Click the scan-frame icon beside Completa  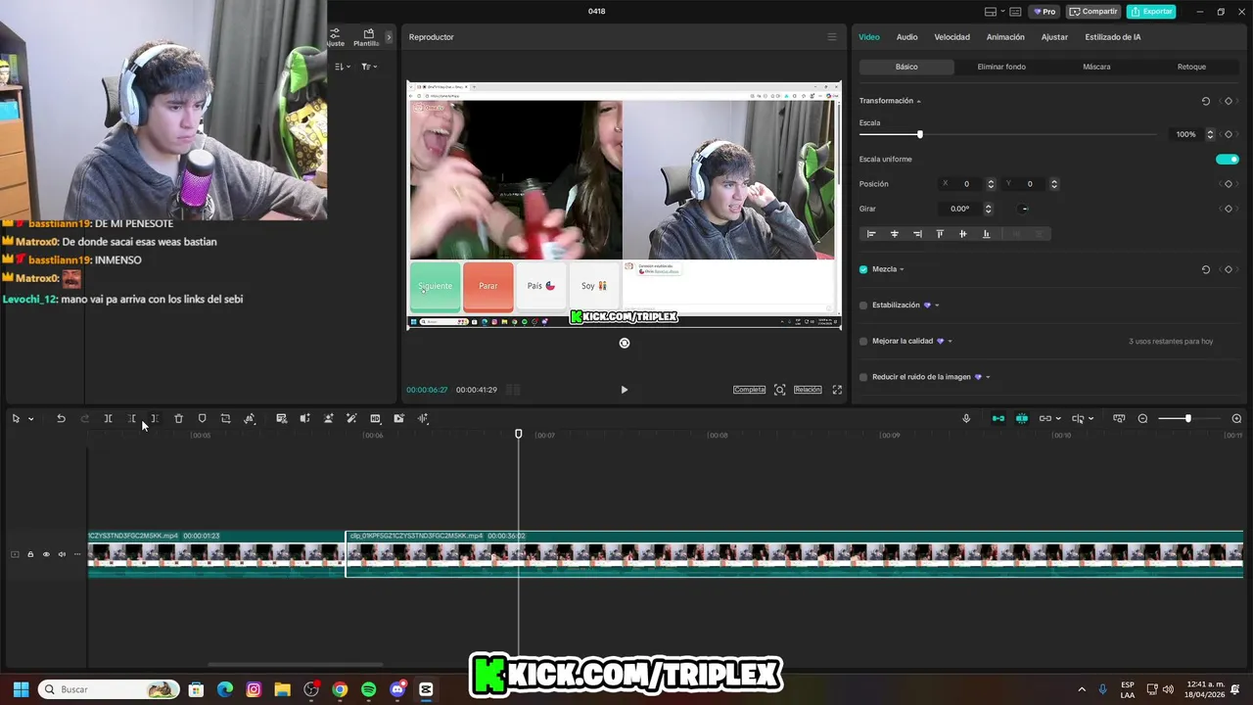779,390
